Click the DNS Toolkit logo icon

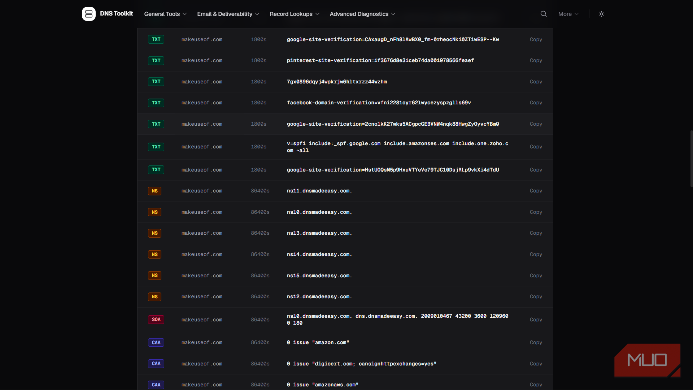pos(89,14)
